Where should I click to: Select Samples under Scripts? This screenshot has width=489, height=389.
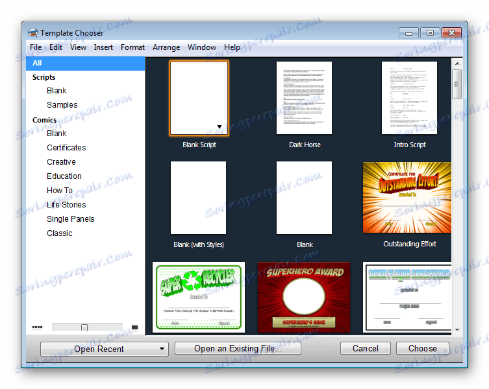click(x=62, y=105)
